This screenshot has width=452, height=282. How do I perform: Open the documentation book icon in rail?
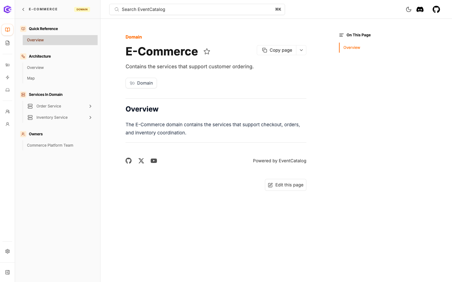(x=8, y=30)
